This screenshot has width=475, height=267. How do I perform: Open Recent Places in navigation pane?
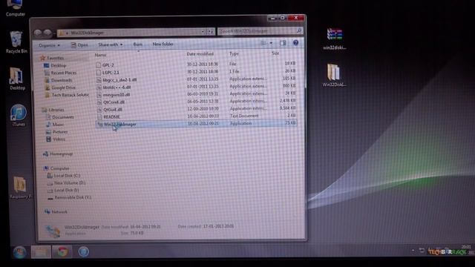60,73
